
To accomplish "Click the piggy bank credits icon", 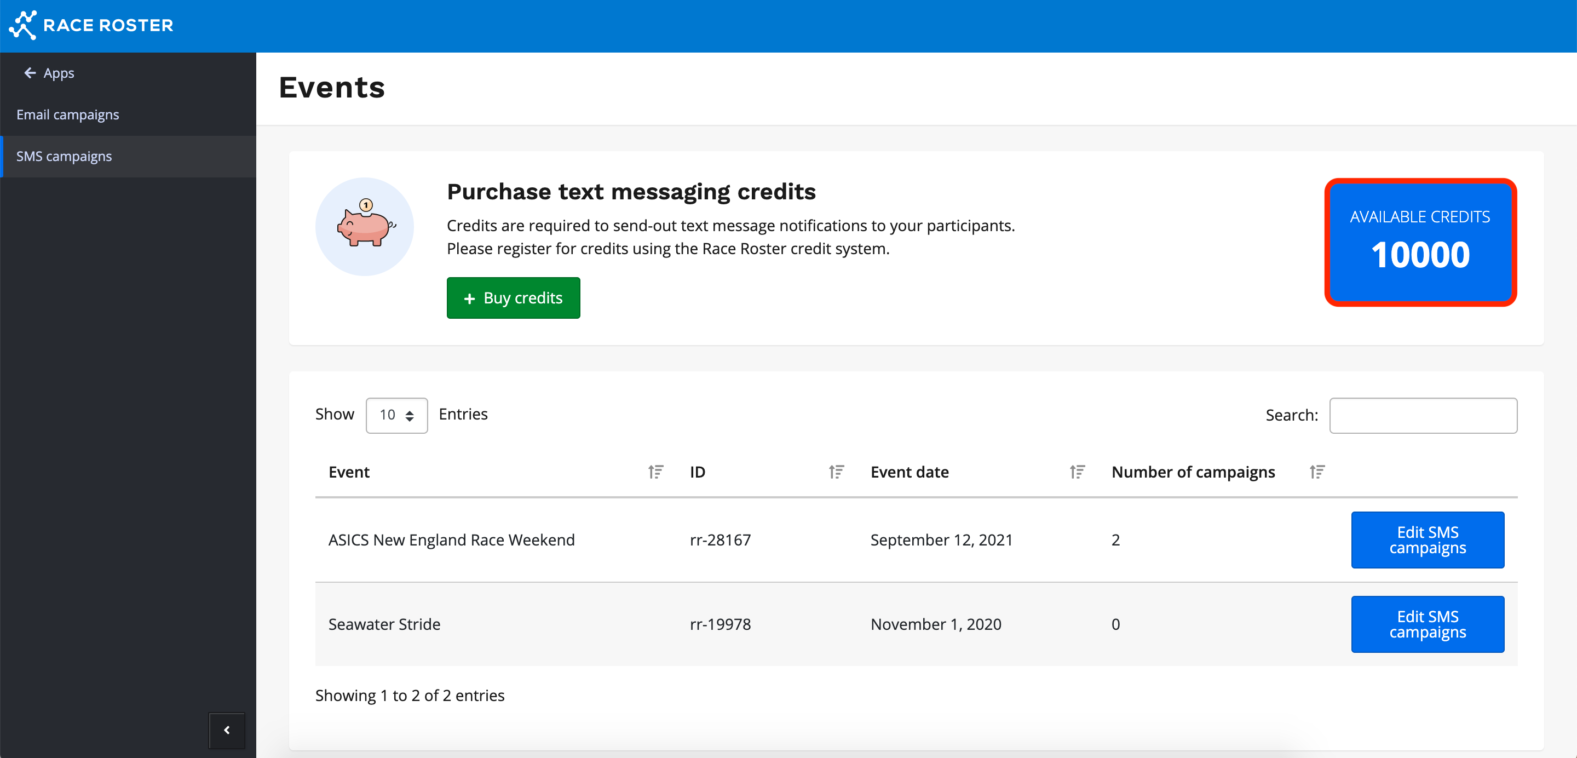I will pos(364,226).
